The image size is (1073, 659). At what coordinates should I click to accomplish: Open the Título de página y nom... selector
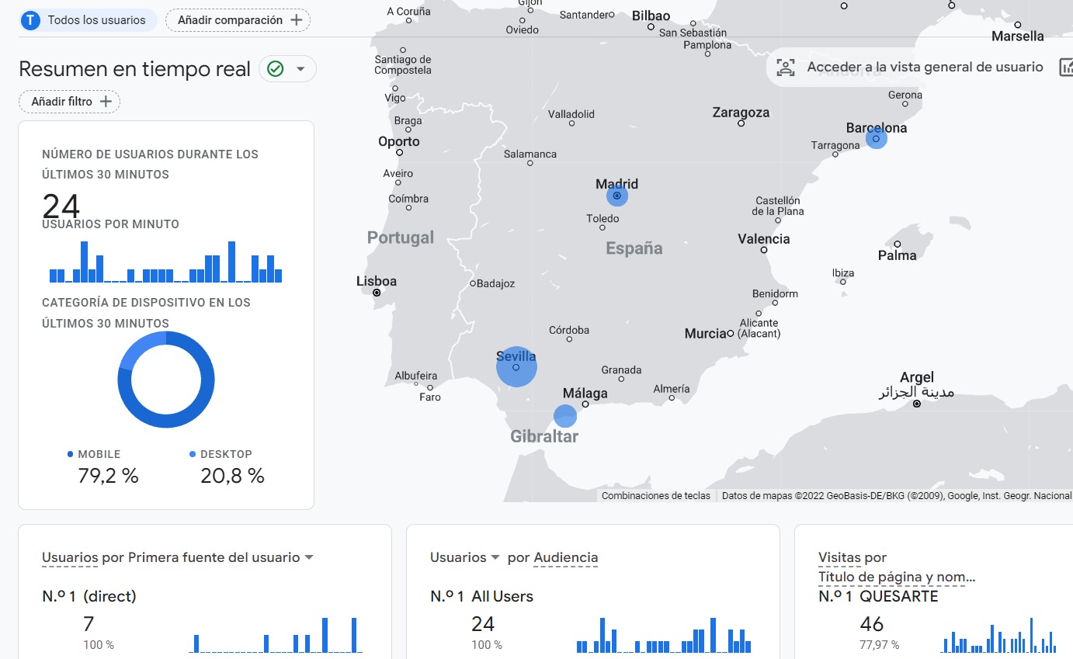[896, 577]
